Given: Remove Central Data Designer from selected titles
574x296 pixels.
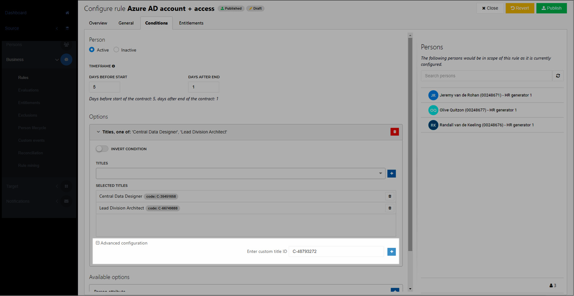Looking at the screenshot, I should coord(390,196).
